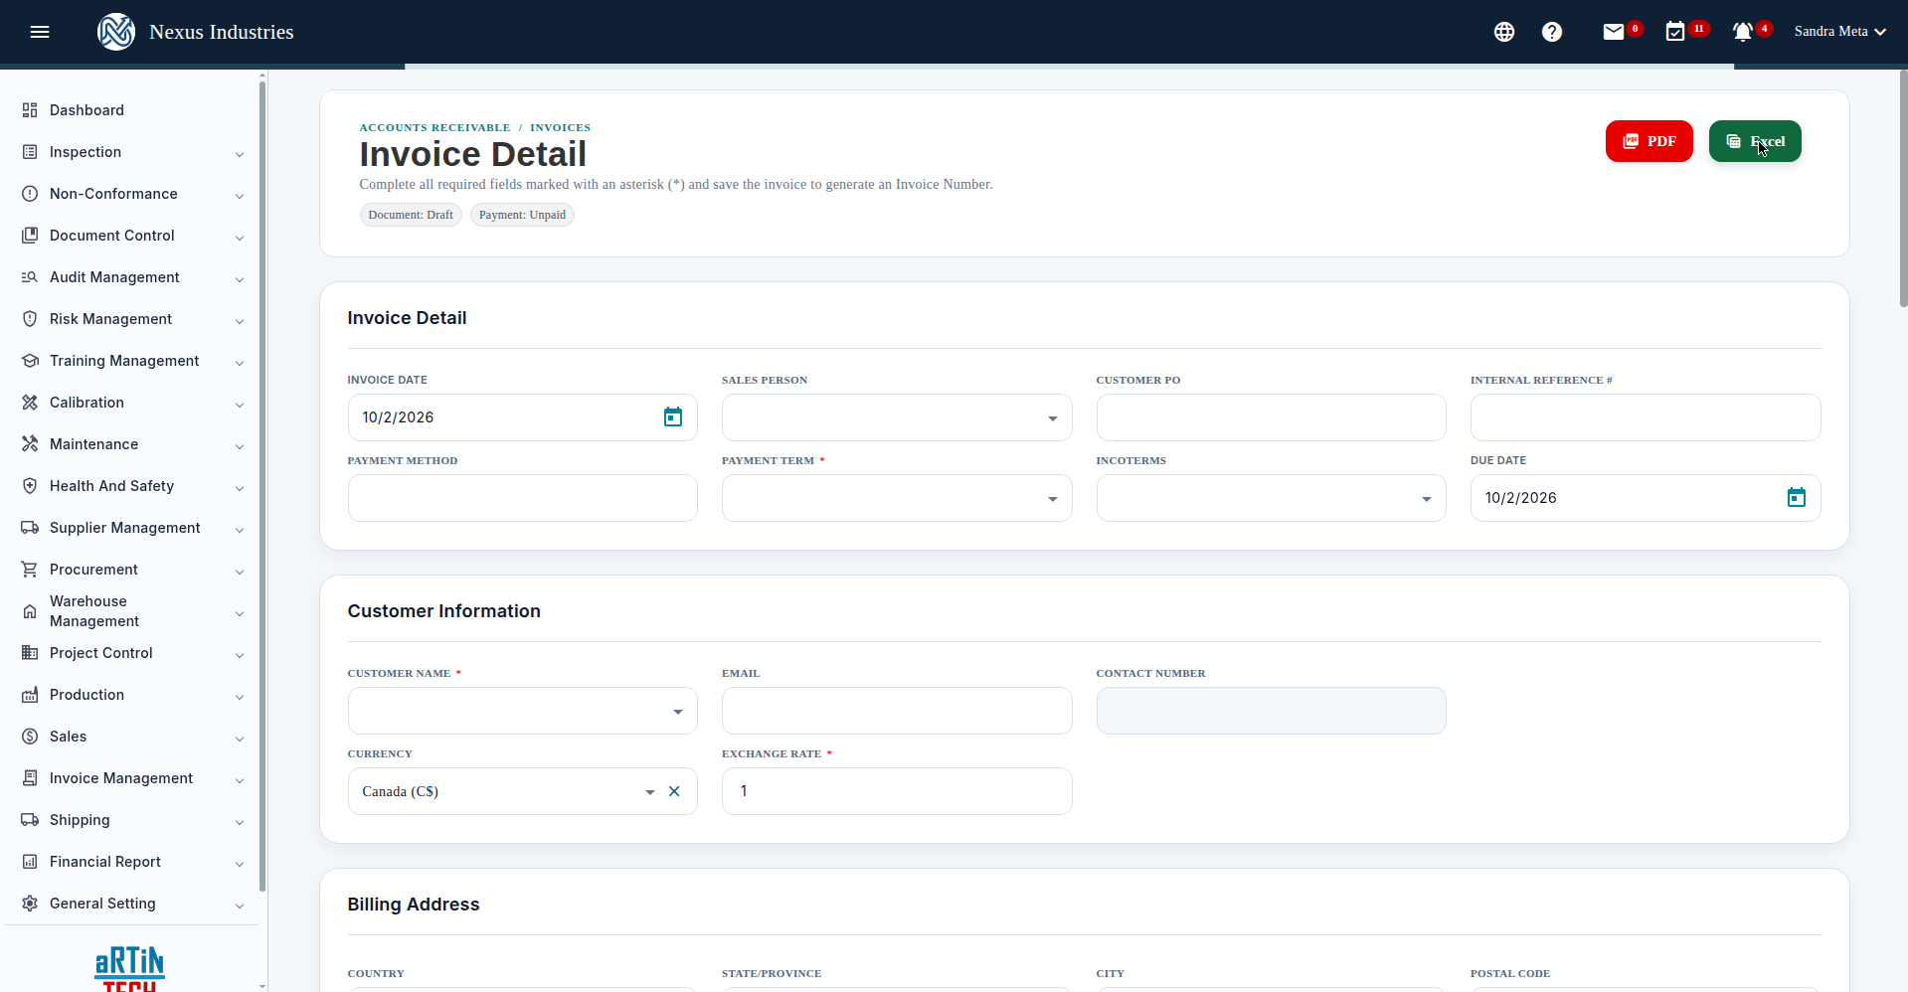Open Due Date calendar picker
1908x992 pixels.
pyautogui.click(x=1797, y=498)
